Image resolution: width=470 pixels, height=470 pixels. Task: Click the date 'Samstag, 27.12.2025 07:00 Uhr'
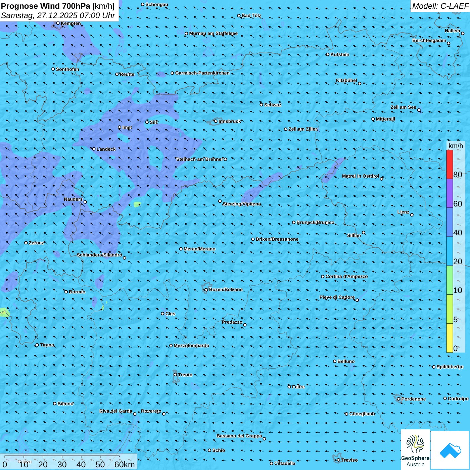(x=58, y=15)
